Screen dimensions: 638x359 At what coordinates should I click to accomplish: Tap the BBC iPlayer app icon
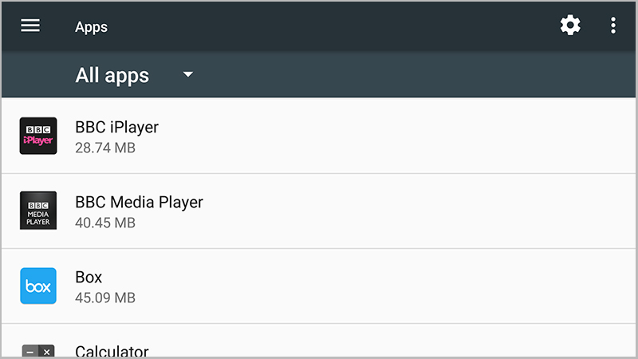(38, 136)
